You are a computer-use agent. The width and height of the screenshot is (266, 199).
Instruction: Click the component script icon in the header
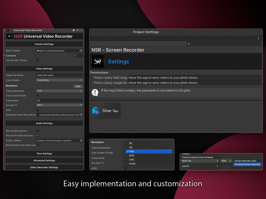(x=8, y=30)
